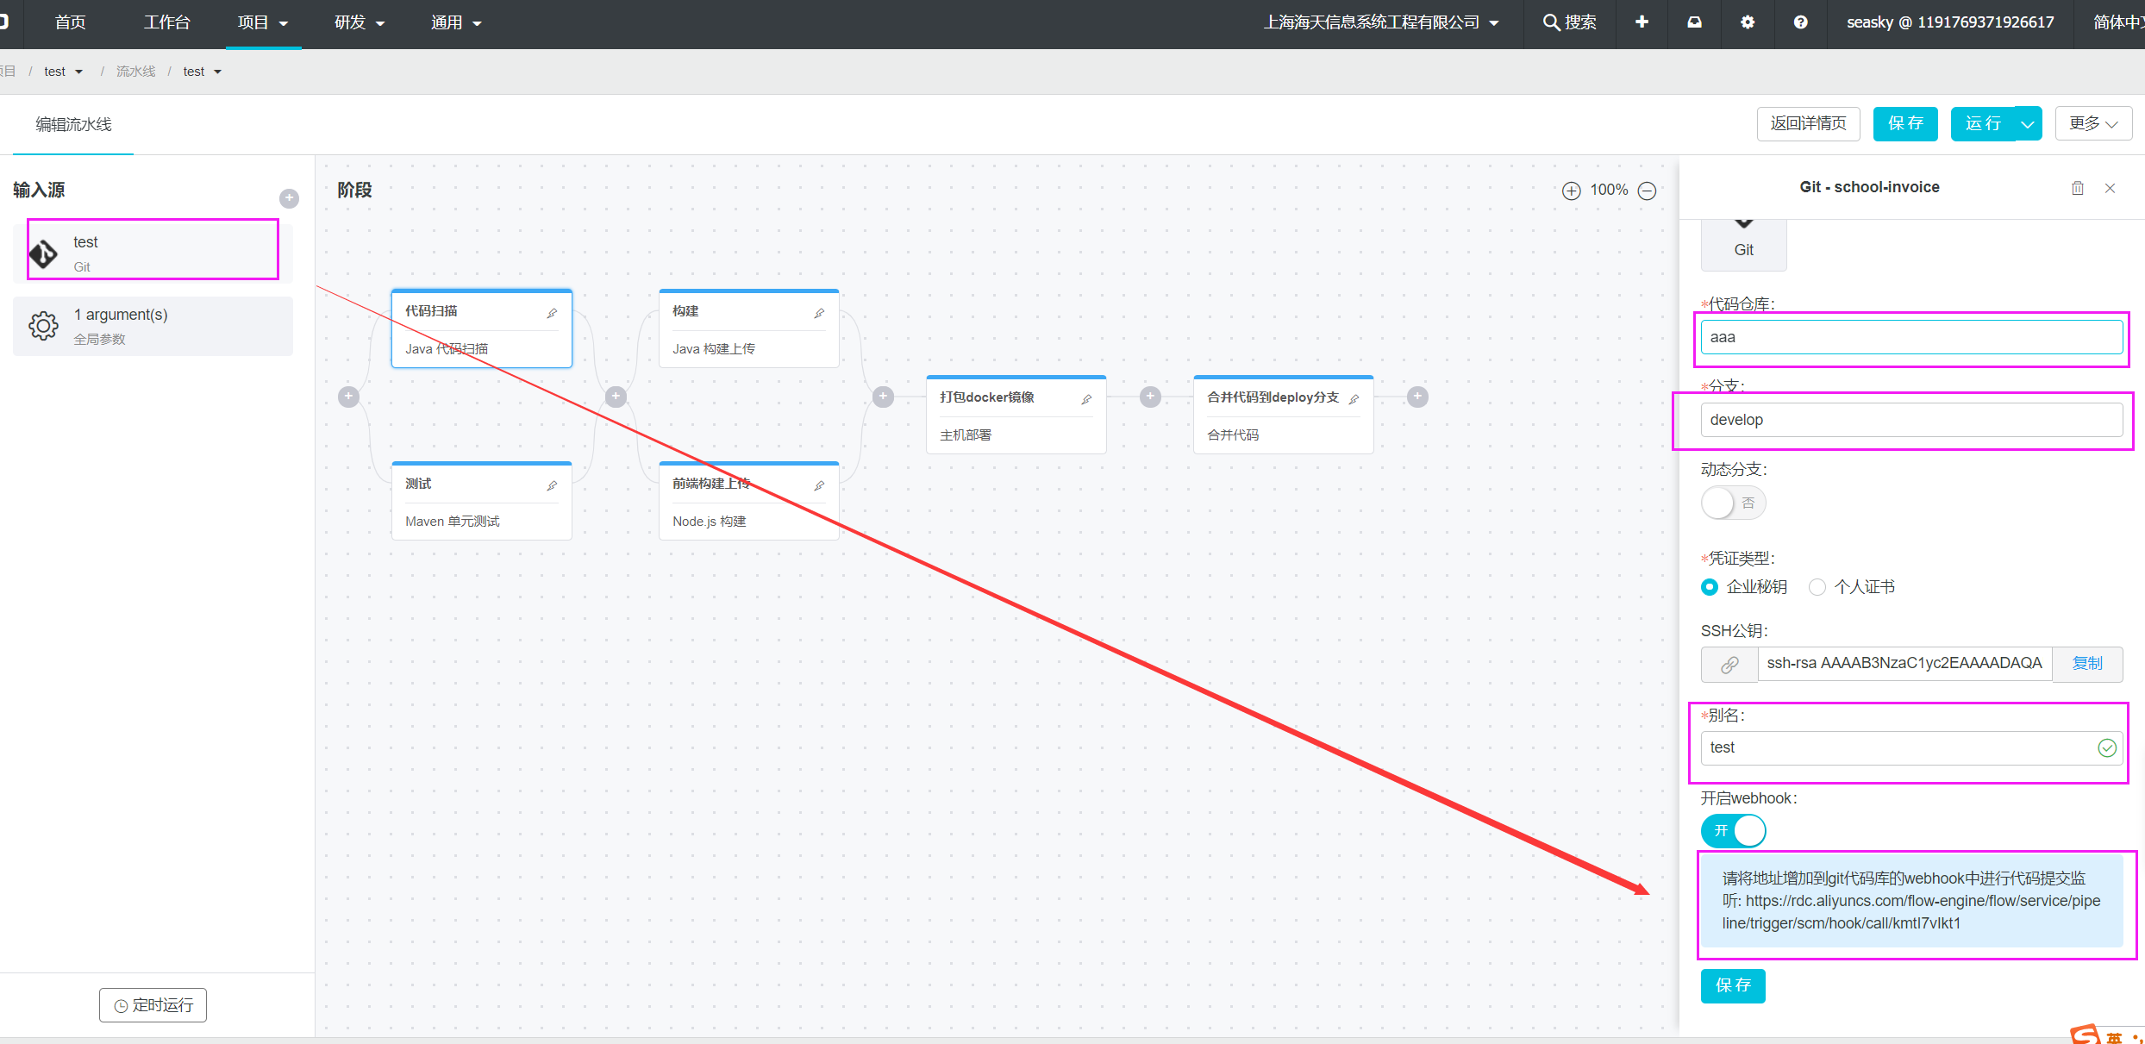The image size is (2145, 1044).
Task: Go to 工作台 in the navbar
Action: (167, 23)
